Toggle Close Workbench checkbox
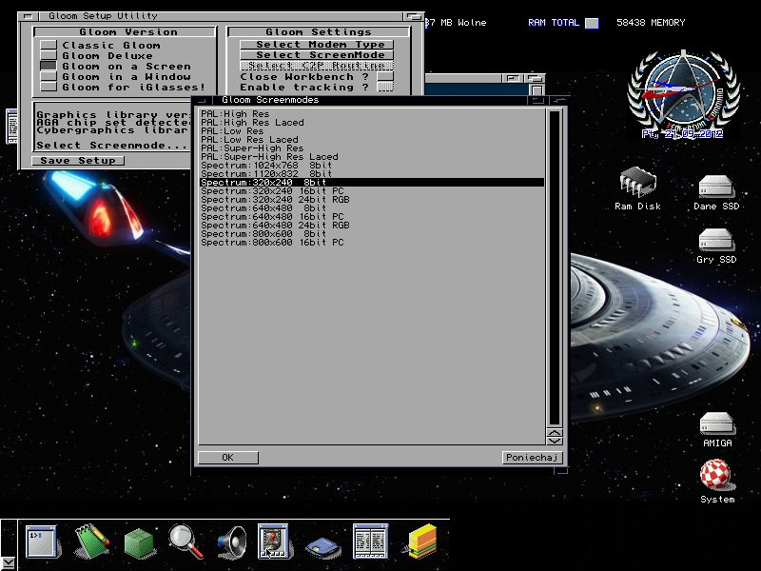Viewport: 761px width, 571px height. click(x=385, y=77)
